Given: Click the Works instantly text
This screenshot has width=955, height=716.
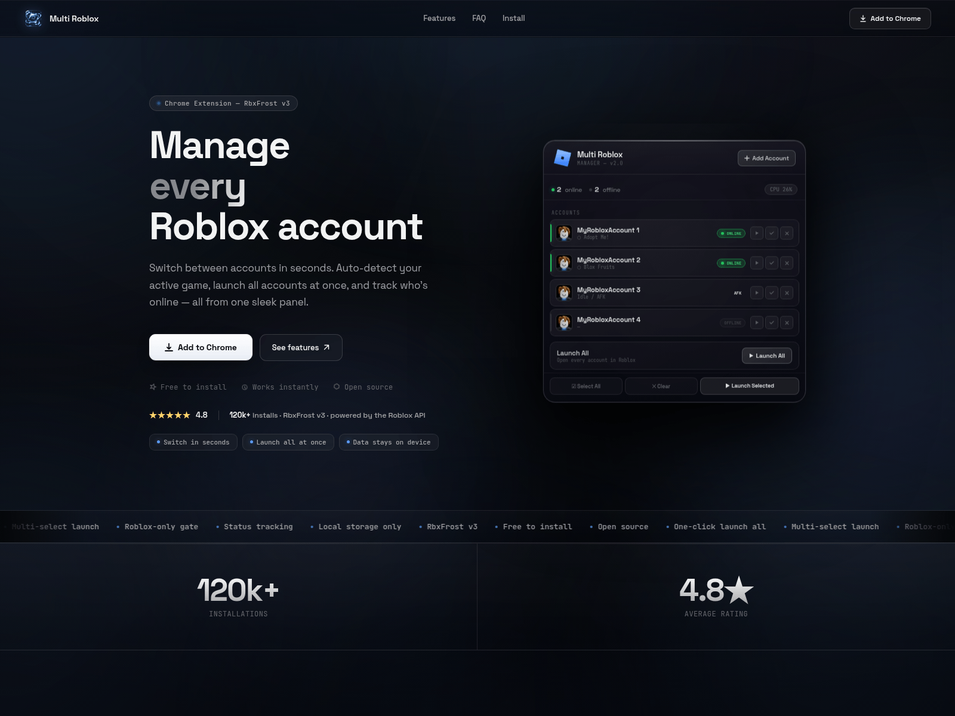Looking at the screenshot, I should click(285, 387).
